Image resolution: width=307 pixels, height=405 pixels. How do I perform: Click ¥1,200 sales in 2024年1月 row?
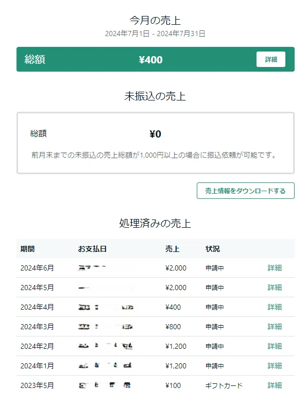(176, 366)
